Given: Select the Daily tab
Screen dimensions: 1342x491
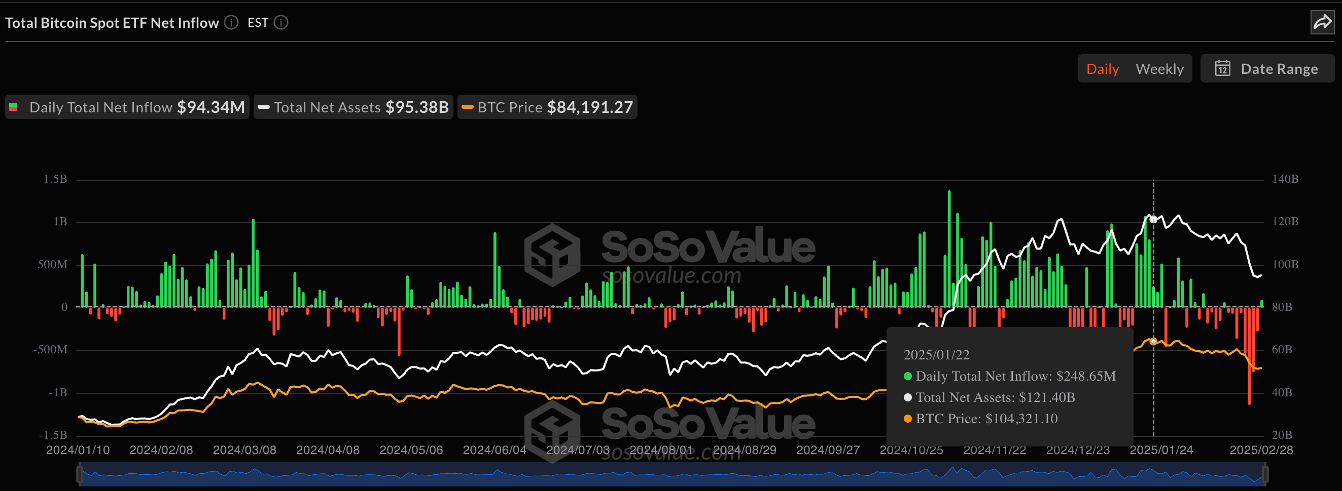Looking at the screenshot, I should pyautogui.click(x=1103, y=68).
